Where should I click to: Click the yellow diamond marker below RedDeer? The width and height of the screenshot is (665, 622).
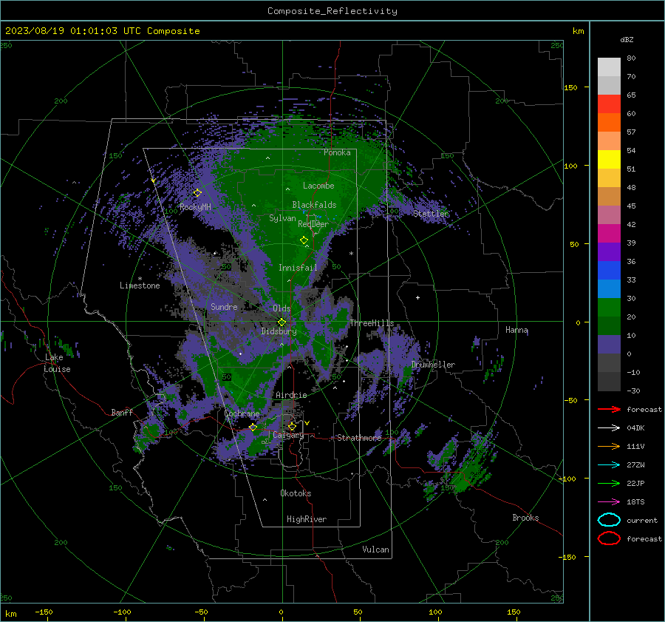pyautogui.click(x=304, y=240)
